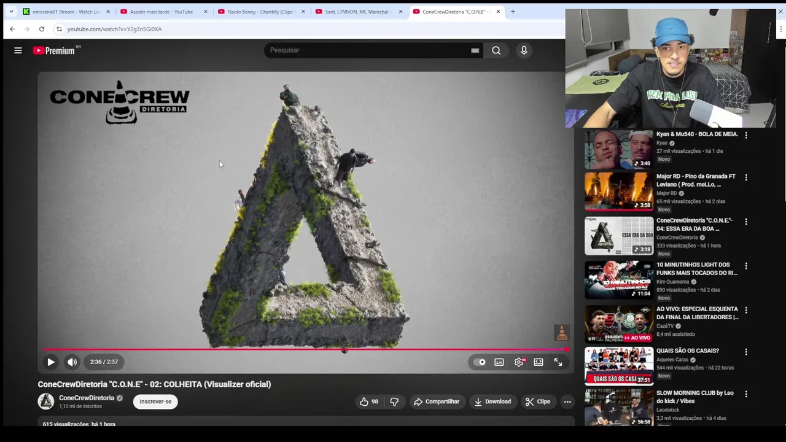Open player settings gear

[x=519, y=362]
